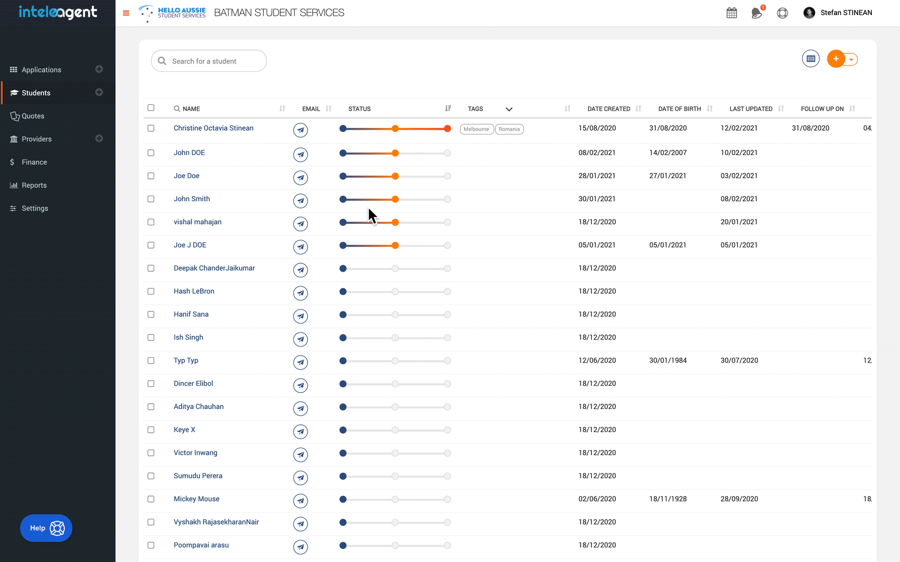Viewport: 900px width, 562px height.
Task: Check the select-all header checkbox
Action: [x=151, y=108]
